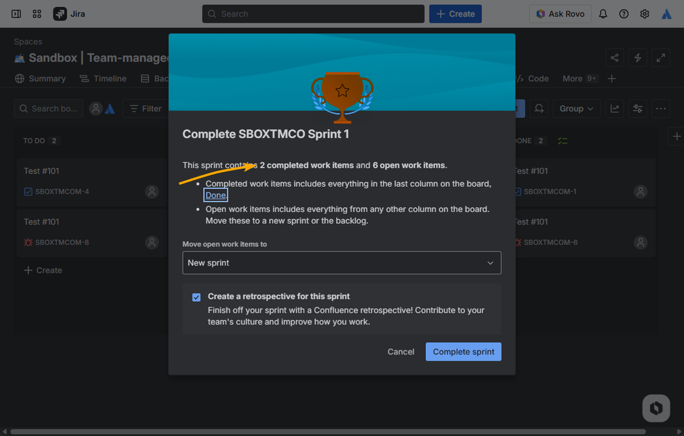Image resolution: width=684 pixels, height=436 pixels.
Task: Switch to the Code tab
Action: (532, 79)
